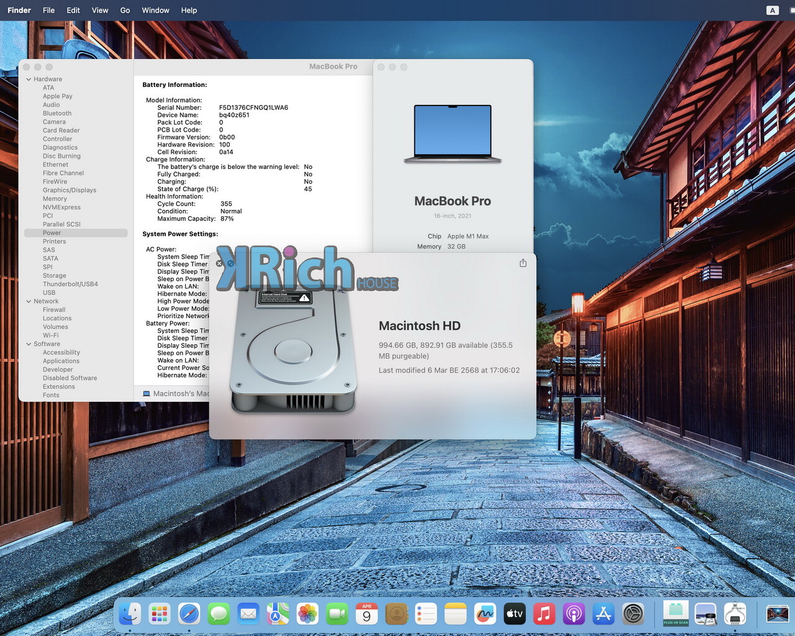Click the Maximum Capacity 87% value
Screen dimensions: 795x636
point(227,219)
